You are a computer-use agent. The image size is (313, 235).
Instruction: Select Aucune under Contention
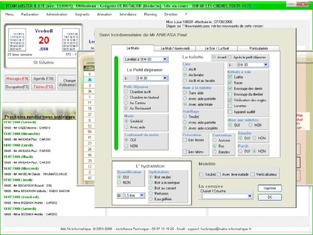coord(215,140)
